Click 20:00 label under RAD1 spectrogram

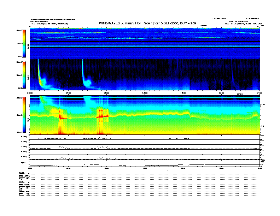[x=221, y=93]
